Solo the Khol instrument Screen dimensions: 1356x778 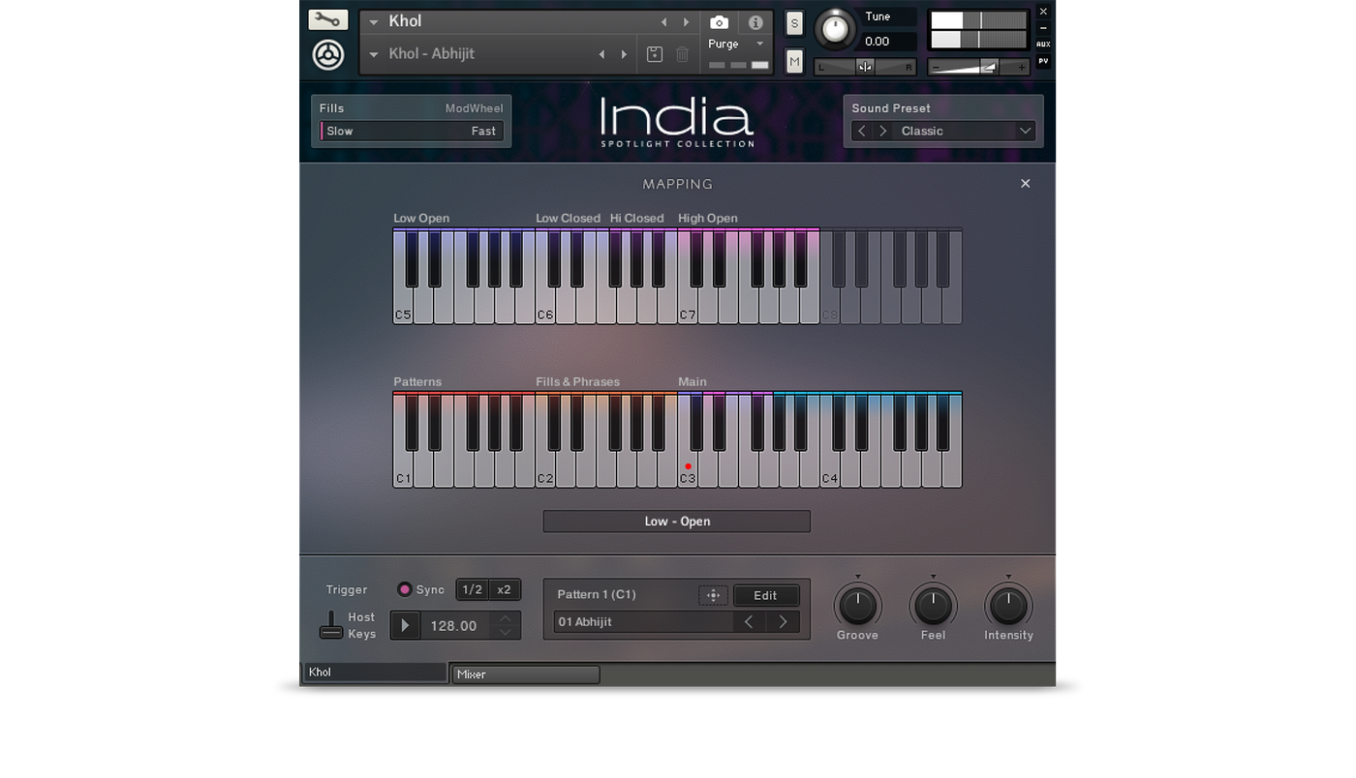pos(794,23)
